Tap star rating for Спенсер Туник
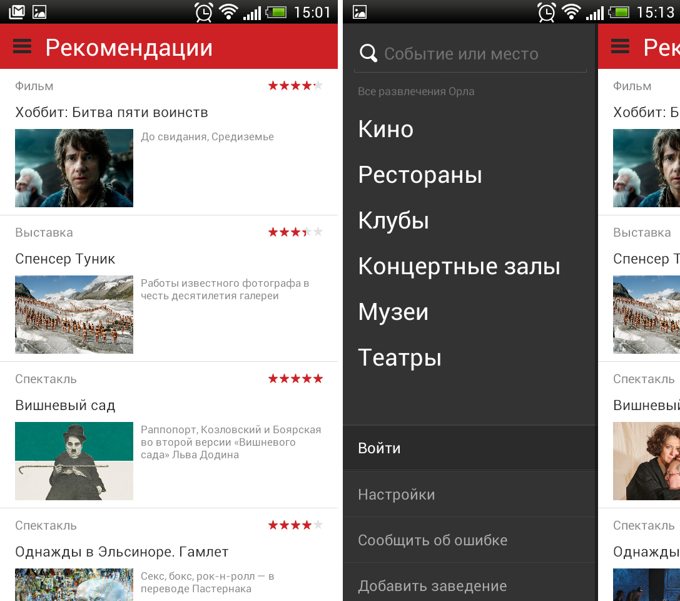The width and height of the screenshot is (680, 601). pyautogui.click(x=295, y=232)
